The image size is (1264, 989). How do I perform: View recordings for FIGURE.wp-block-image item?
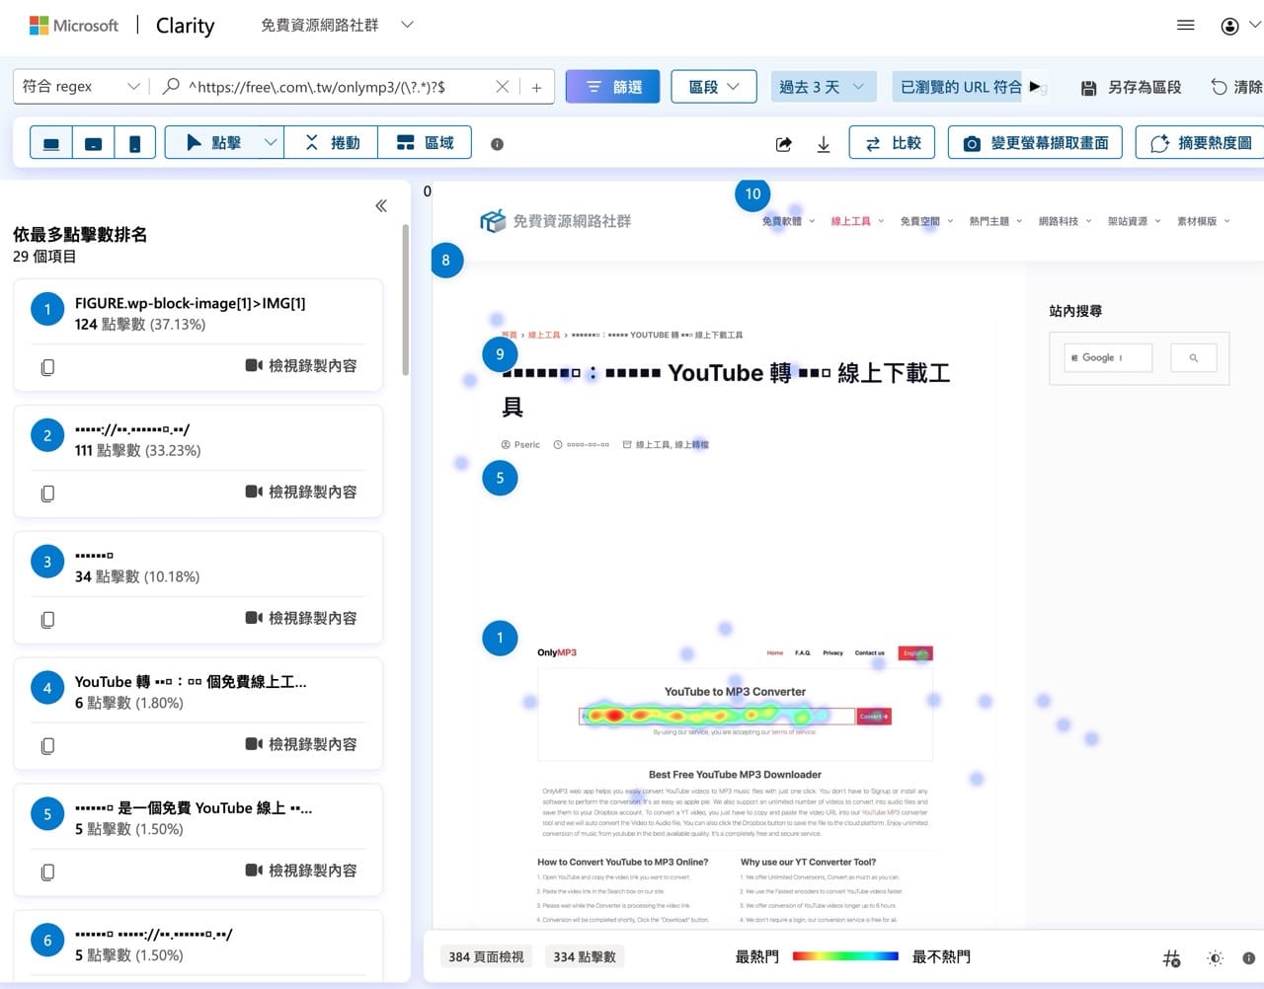click(301, 365)
